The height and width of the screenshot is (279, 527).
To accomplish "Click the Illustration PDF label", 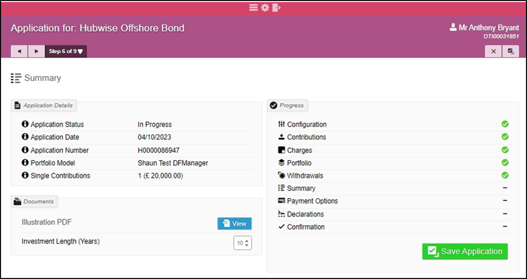I will point(47,222).
